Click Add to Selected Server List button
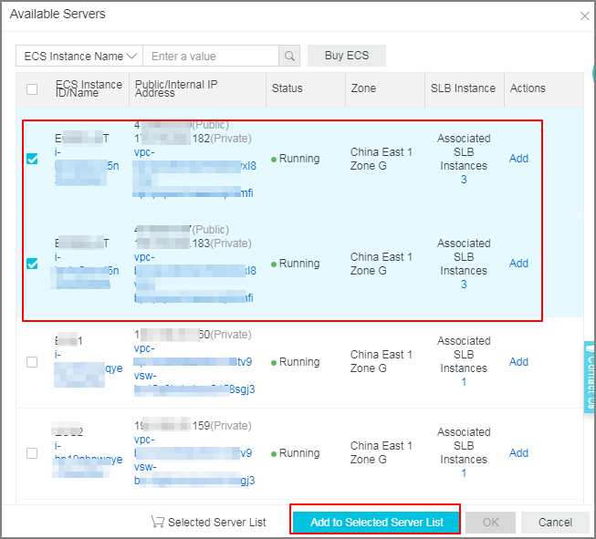596x539 pixels. (x=376, y=523)
